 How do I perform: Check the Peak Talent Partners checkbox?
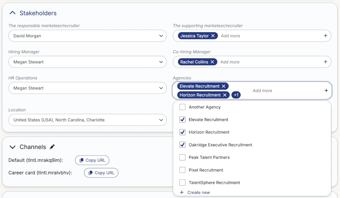click(182, 157)
